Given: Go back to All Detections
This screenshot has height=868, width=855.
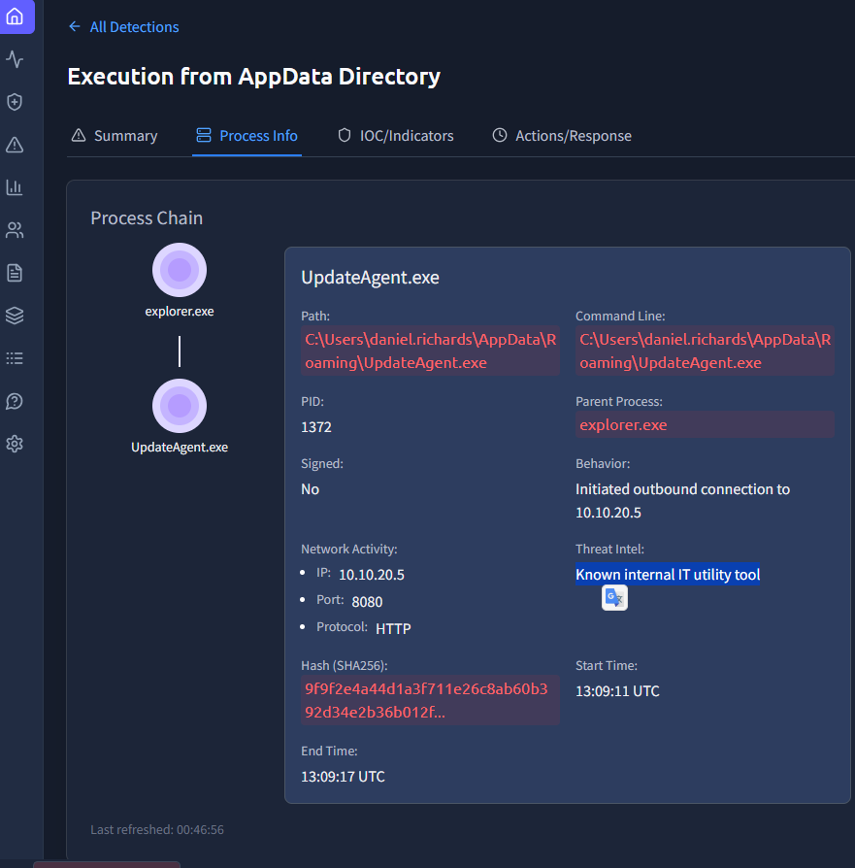Looking at the screenshot, I should coord(123,27).
